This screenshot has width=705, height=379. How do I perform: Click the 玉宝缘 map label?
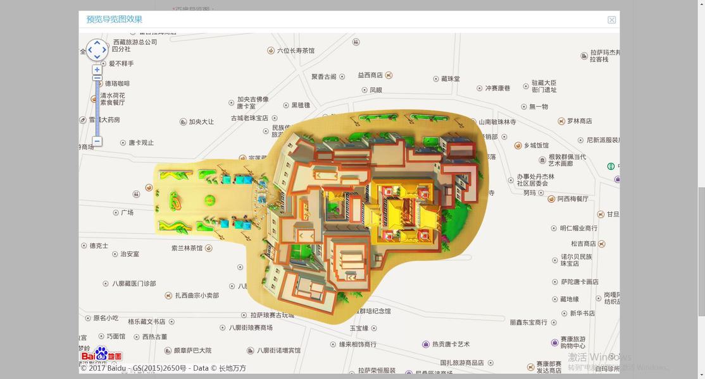click(359, 328)
